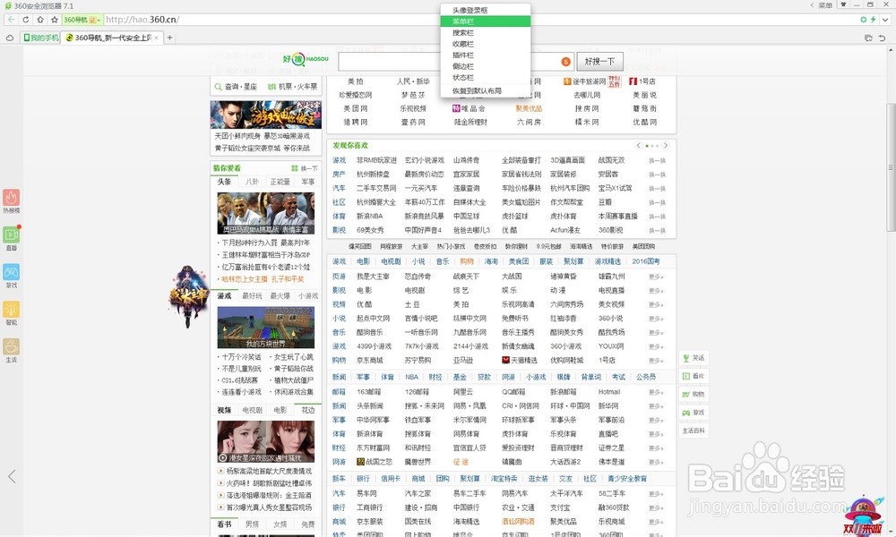Screen dimensions: 896x537
Task: Open the 查询·星座 link
Action: pos(236,87)
